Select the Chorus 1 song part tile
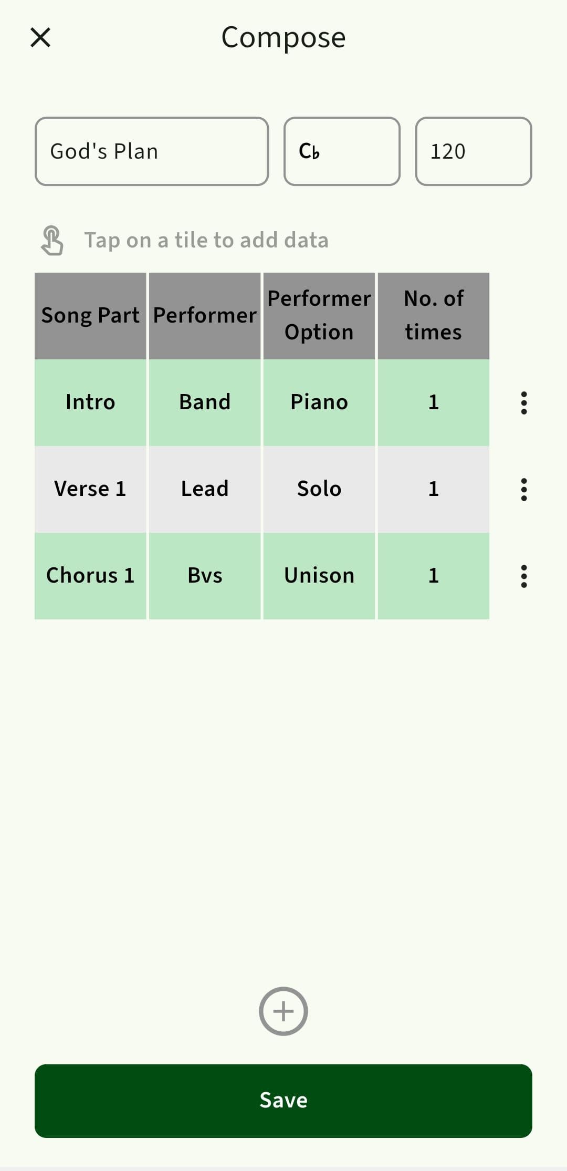 90,576
